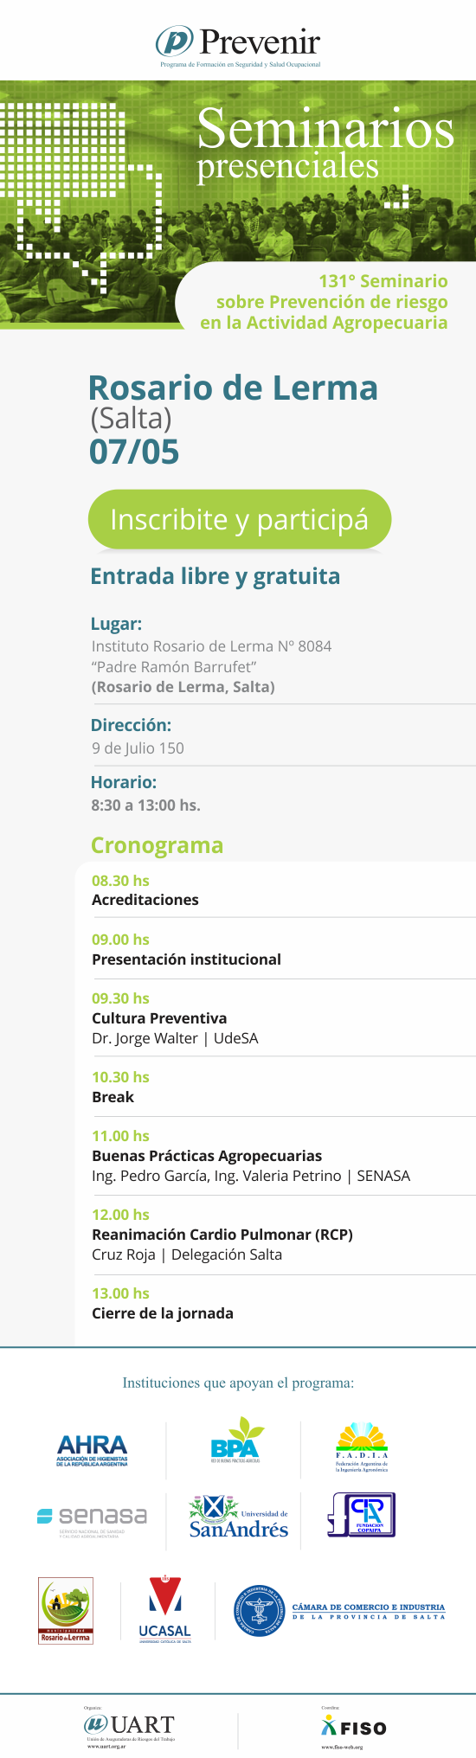Open the www.uart.org.ar link

tap(106, 1746)
